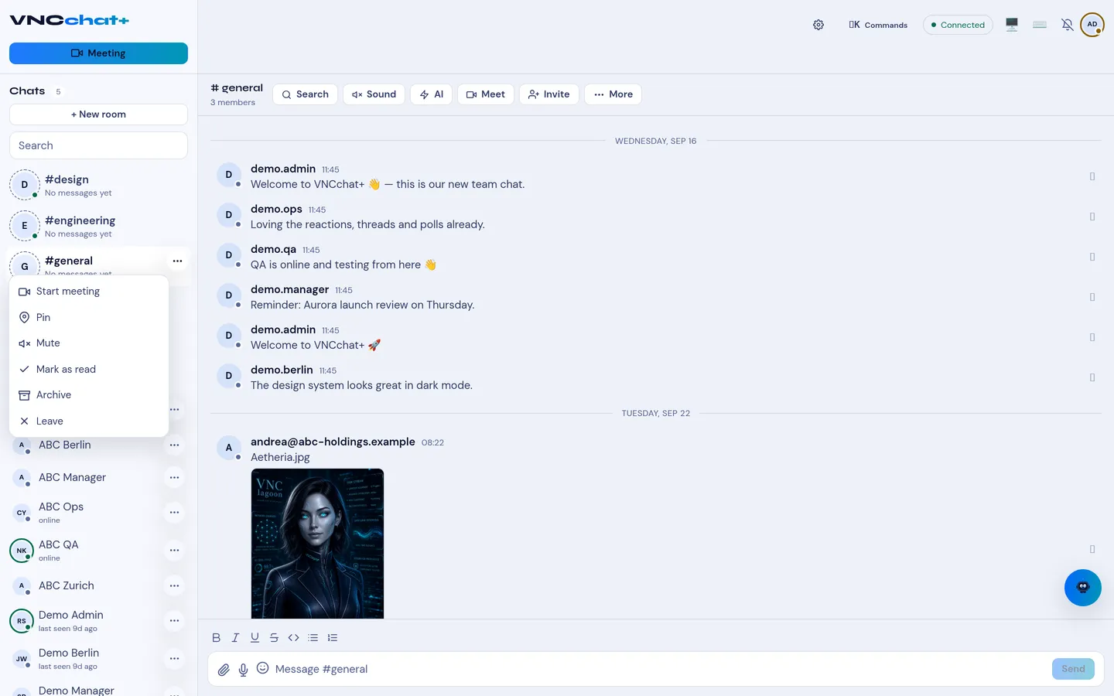Choose Archive in the context menu
The image size is (1114, 696).
click(89, 395)
